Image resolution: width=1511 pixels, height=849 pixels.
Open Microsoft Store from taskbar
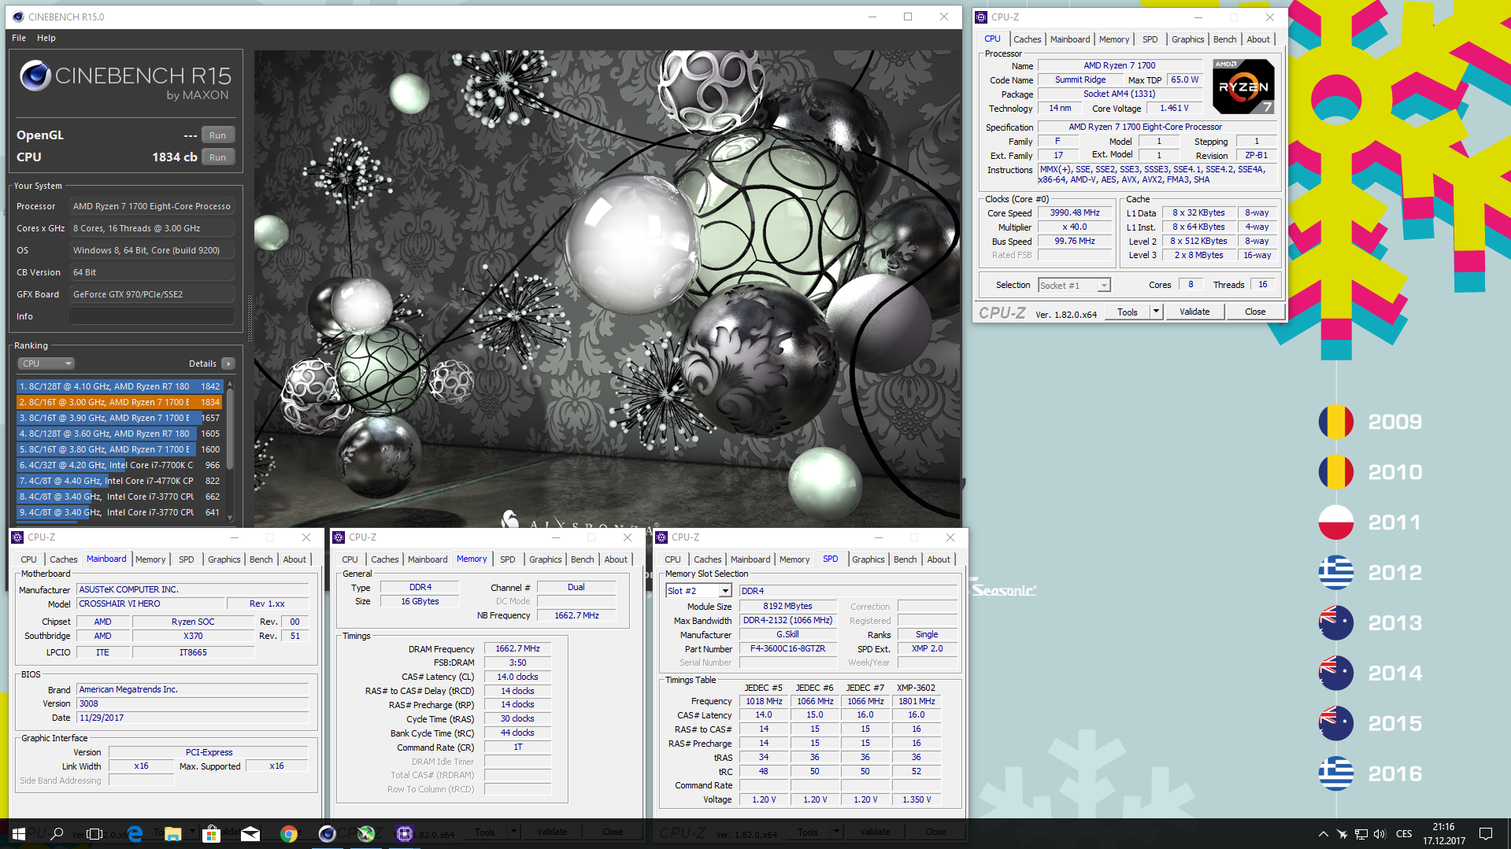(211, 833)
